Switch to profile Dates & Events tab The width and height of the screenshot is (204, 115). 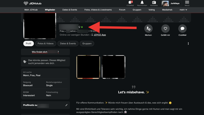(x=68, y=44)
